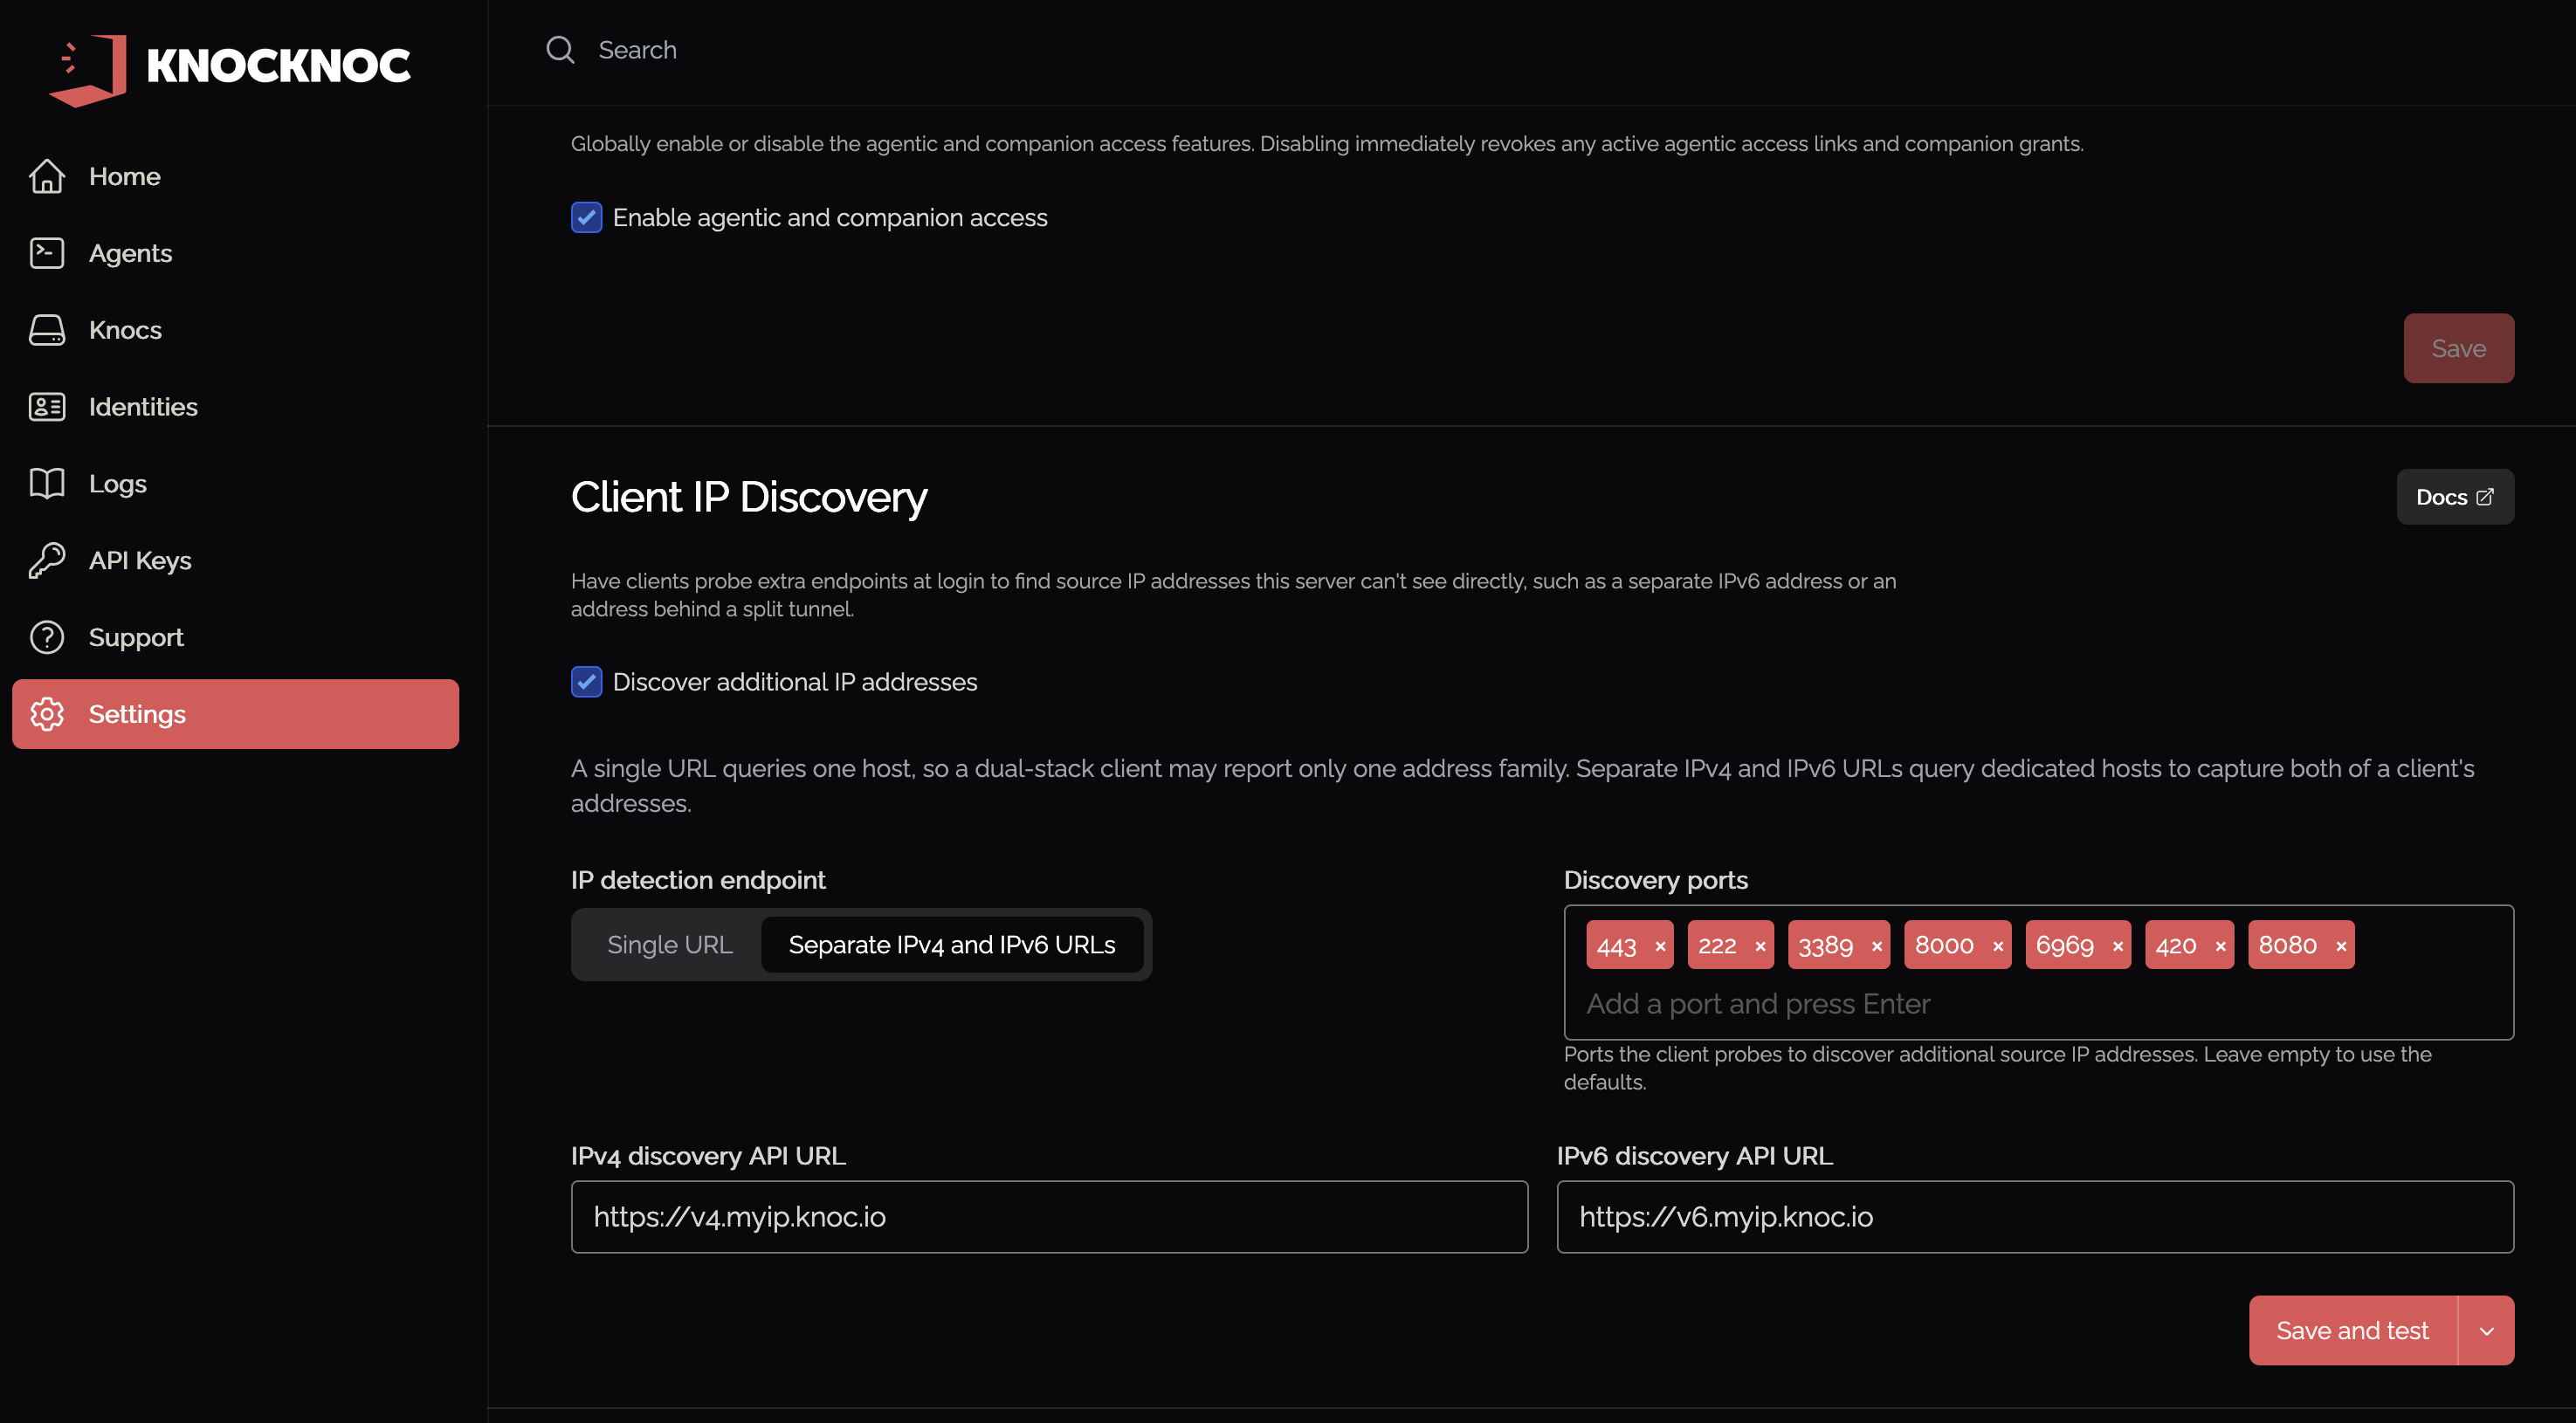The height and width of the screenshot is (1423, 2576).
Task: Remove port 8080 tag
Action: click(2341, 946)
